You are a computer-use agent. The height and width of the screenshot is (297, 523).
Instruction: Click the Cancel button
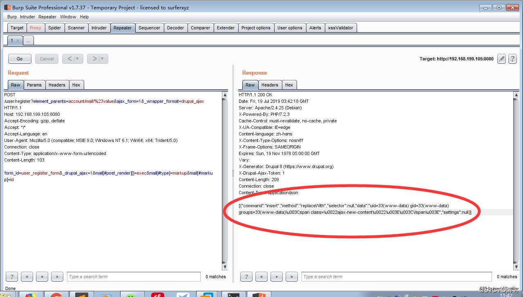[47, 59]
